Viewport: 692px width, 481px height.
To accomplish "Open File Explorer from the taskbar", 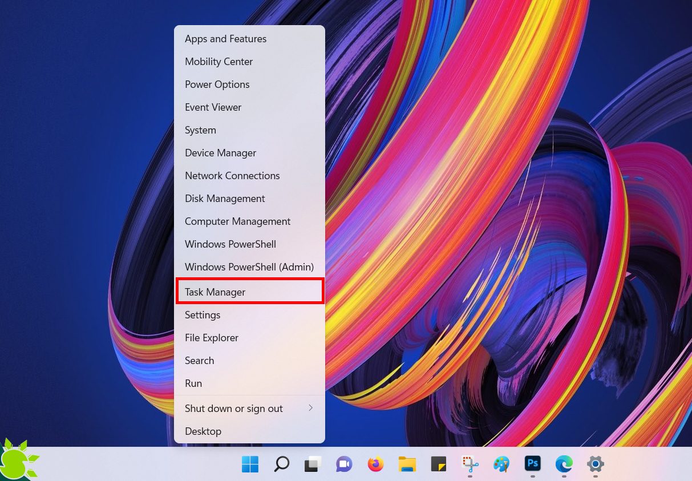I will 407,464.
